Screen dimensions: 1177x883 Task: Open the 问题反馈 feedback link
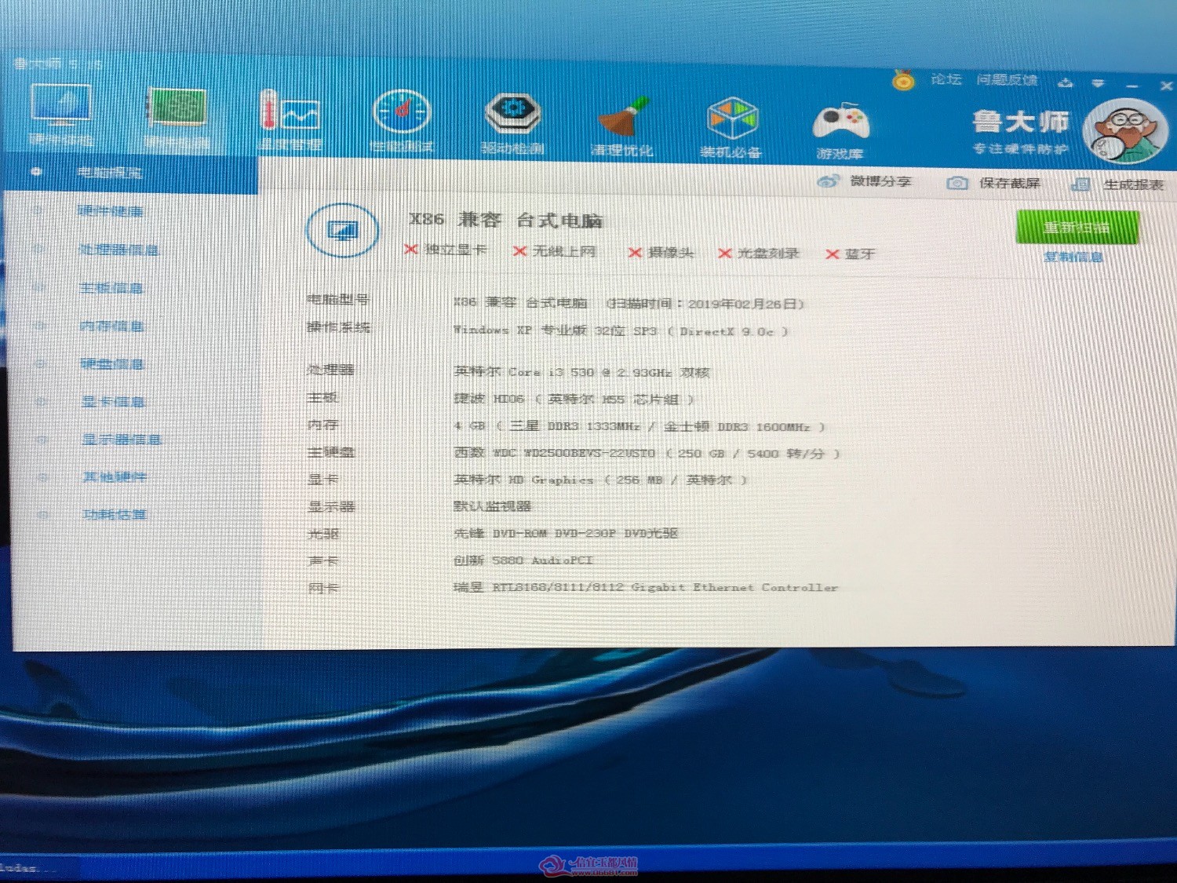click(x=1007, y=80)
